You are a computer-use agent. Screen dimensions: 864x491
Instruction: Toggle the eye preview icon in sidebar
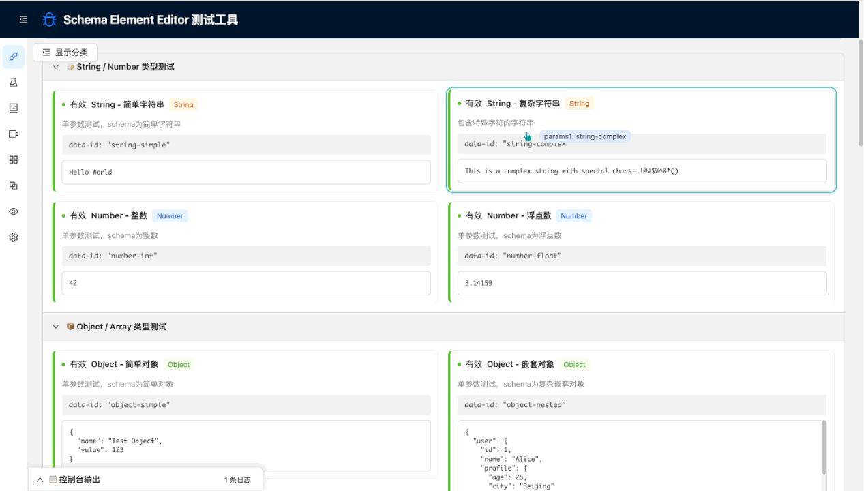coord(14,211)
